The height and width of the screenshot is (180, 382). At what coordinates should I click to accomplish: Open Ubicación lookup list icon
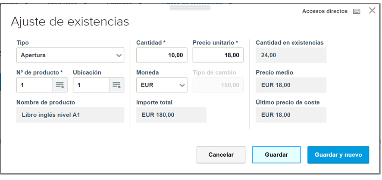coord(116,85)
